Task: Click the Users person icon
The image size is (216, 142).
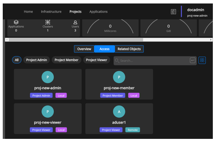Action: tap(75, 22)
